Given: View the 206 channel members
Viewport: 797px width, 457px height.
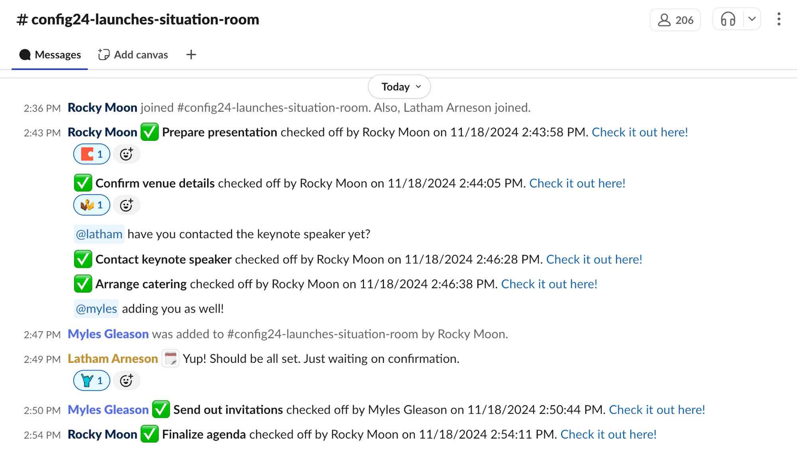Looking at the screenshot, I should pyautogui.click(x=675, y=20).
